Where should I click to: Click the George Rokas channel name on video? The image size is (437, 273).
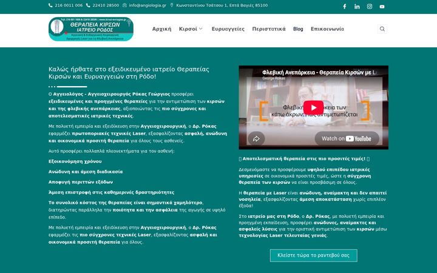tap(274, 78)
